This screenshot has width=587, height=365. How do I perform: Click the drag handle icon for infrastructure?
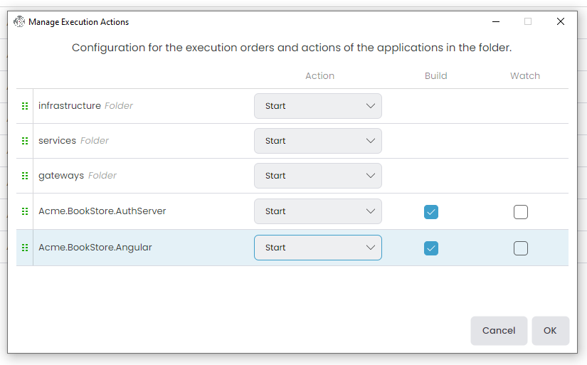coord(25,106)
